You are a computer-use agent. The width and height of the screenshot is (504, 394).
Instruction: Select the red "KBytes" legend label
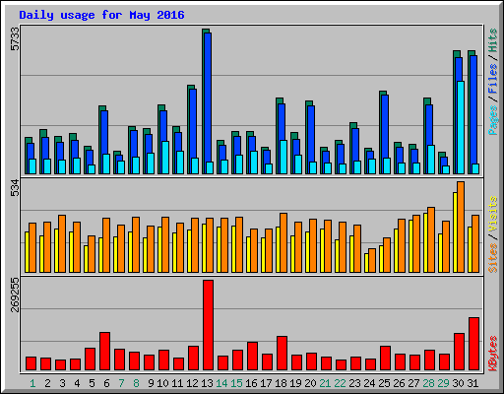point(493,354)
